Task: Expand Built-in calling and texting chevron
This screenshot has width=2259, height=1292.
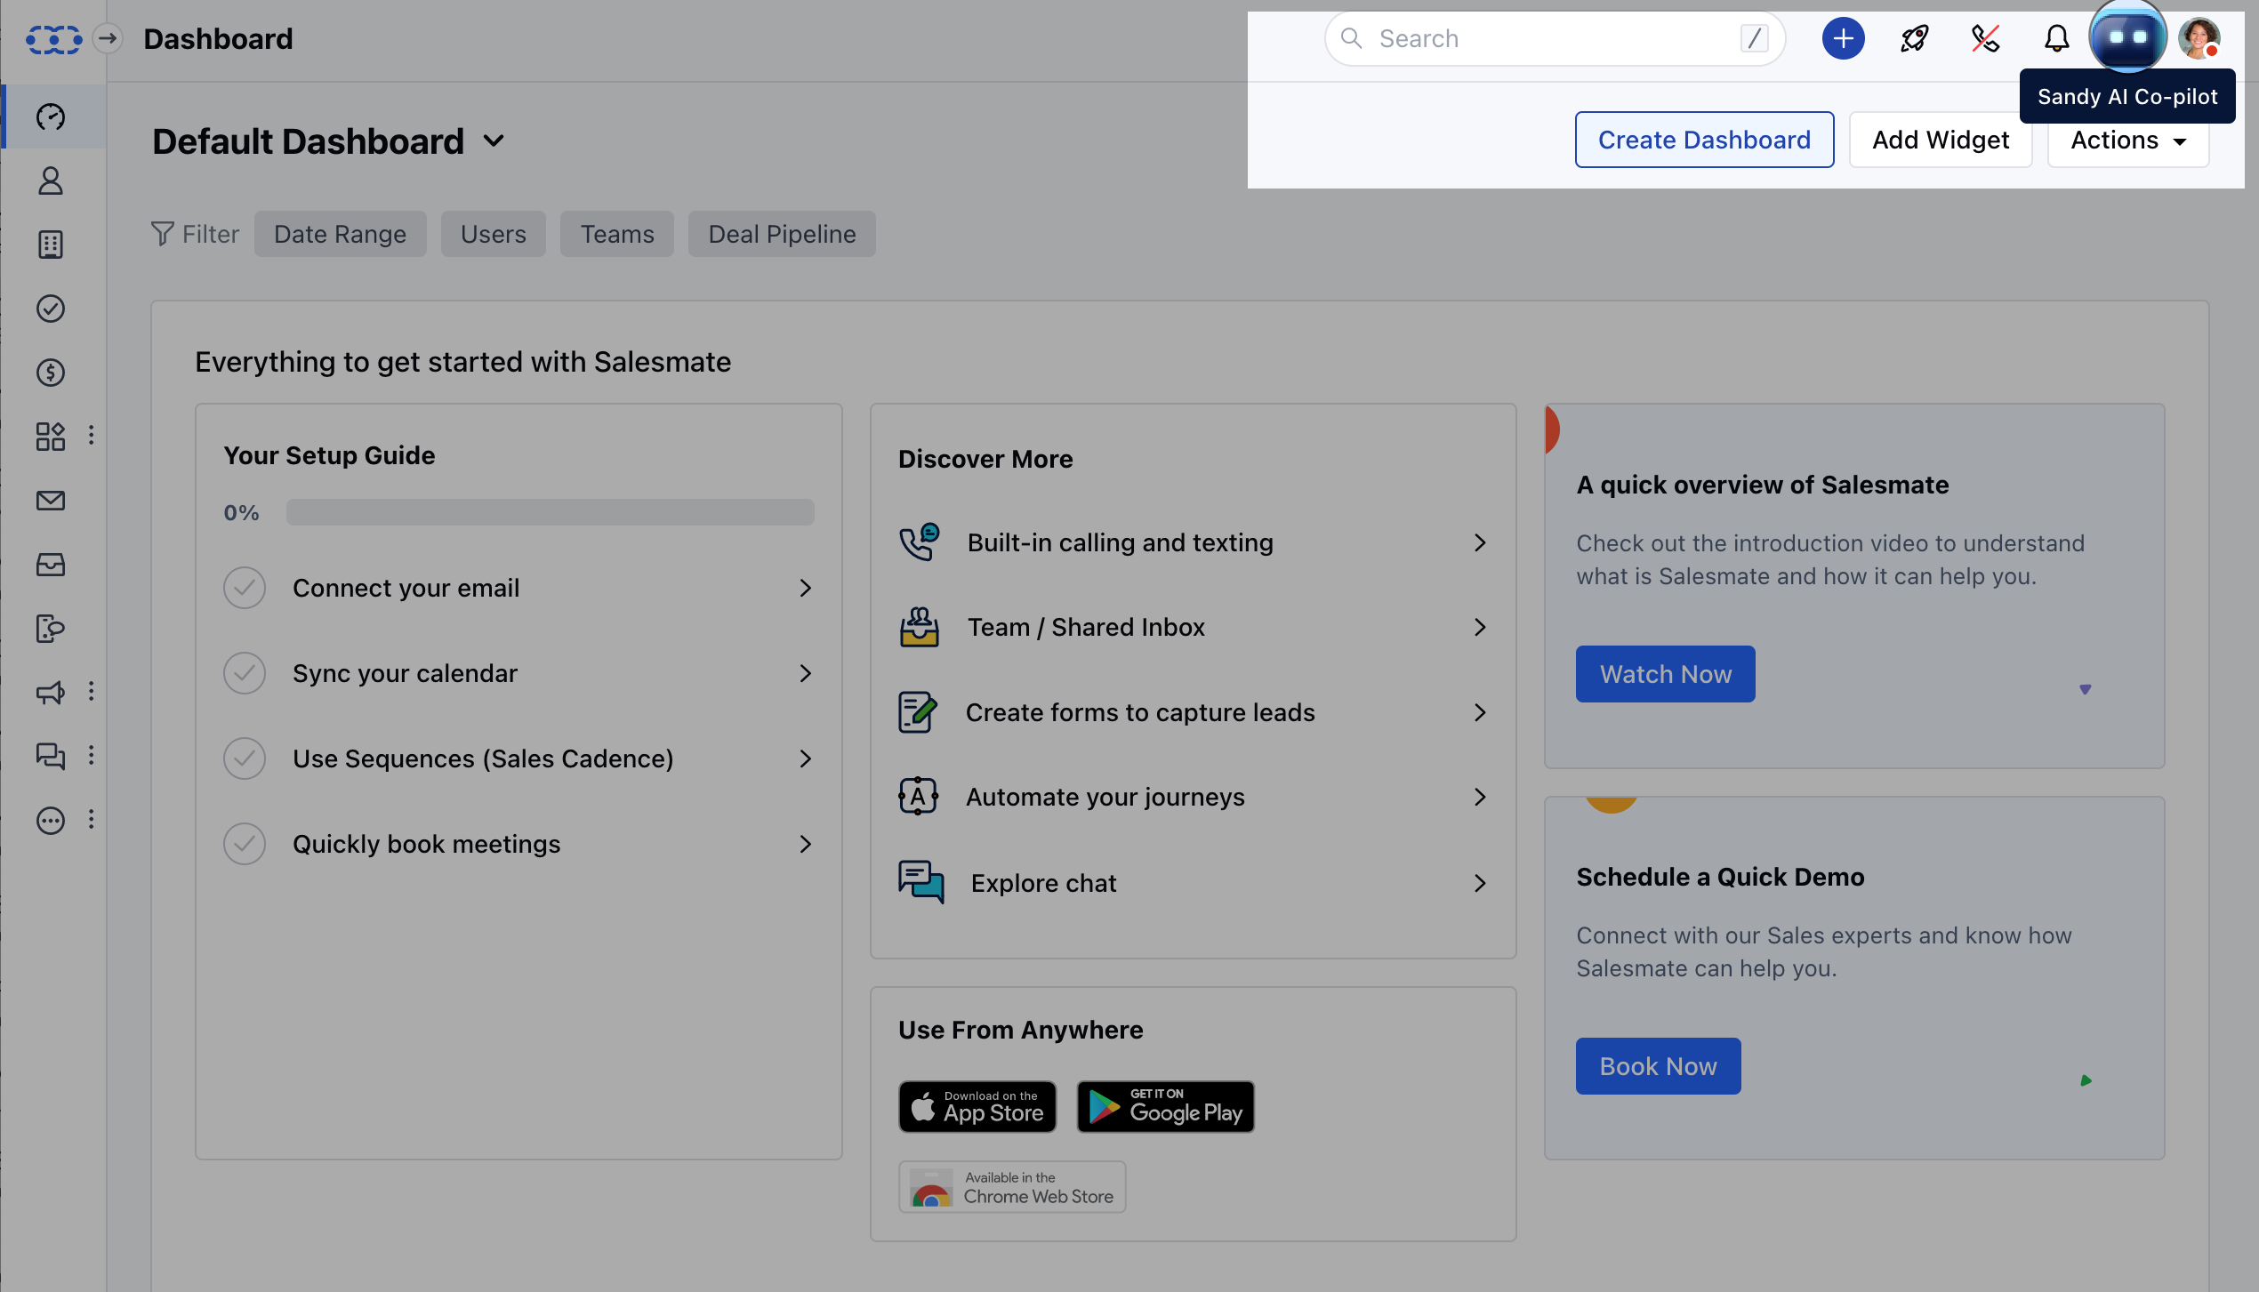Action: point(1480,542)
